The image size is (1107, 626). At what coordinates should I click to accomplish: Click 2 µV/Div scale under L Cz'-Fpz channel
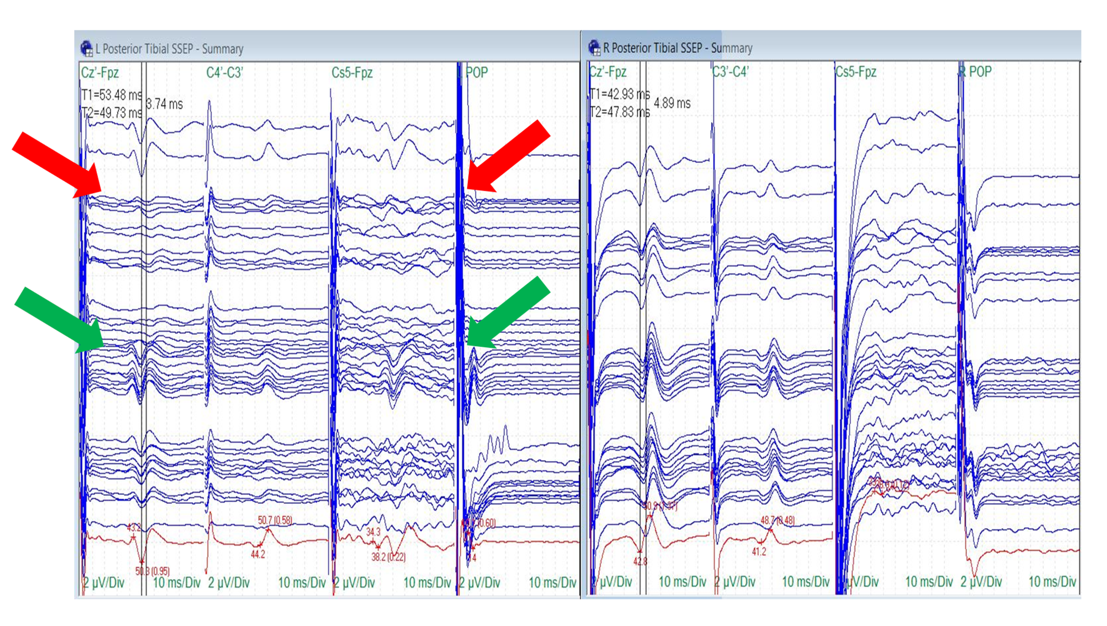click(x=104, y=583)
